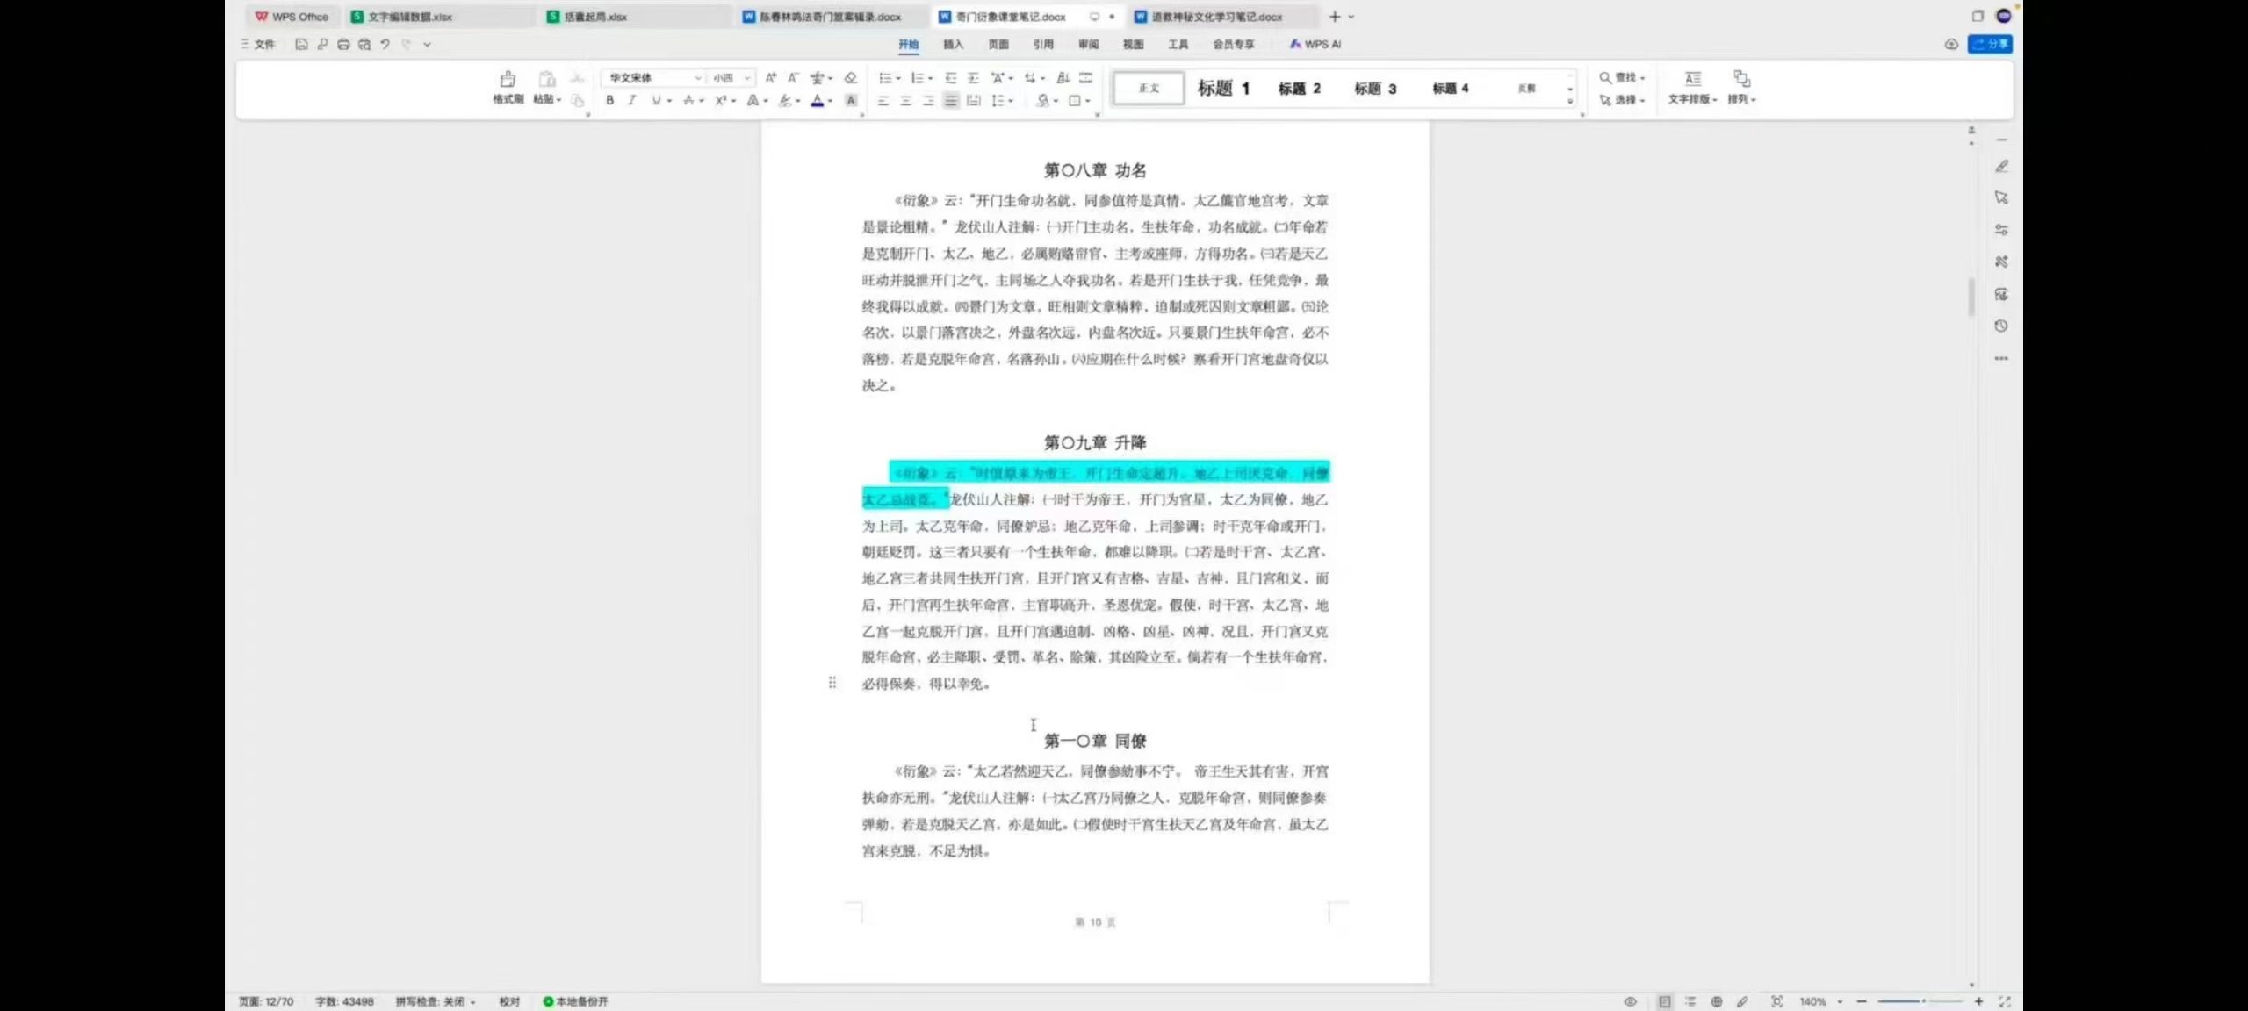Open the history clock icon in right sidebar
Image resolution: width=2248 pixels, height=1011 pixels.
pos(2001,326)
